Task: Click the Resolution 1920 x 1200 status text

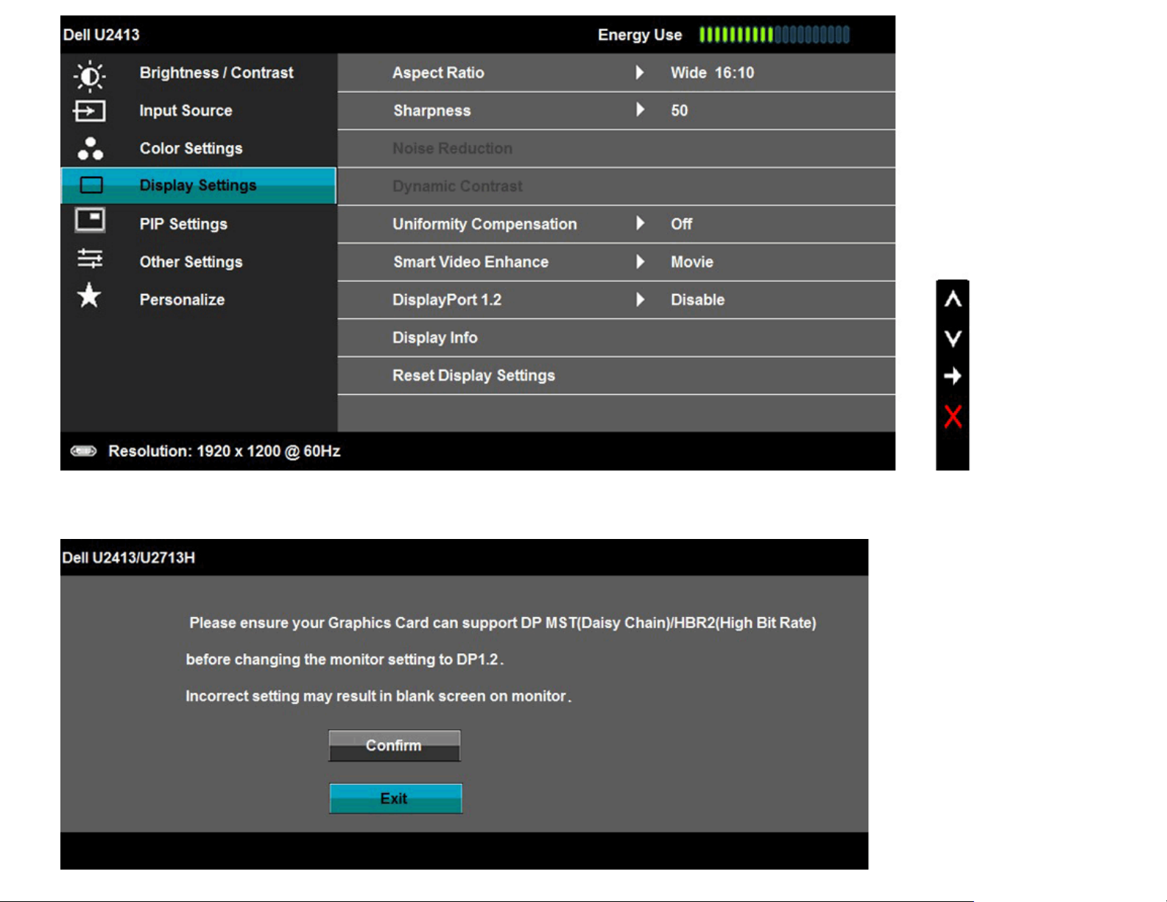Action: click(225, 451)
